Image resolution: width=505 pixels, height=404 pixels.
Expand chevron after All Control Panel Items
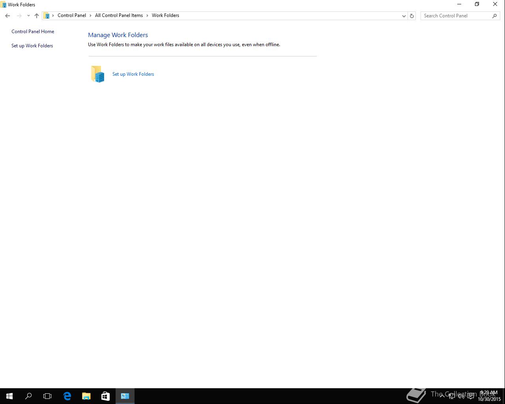147,15
